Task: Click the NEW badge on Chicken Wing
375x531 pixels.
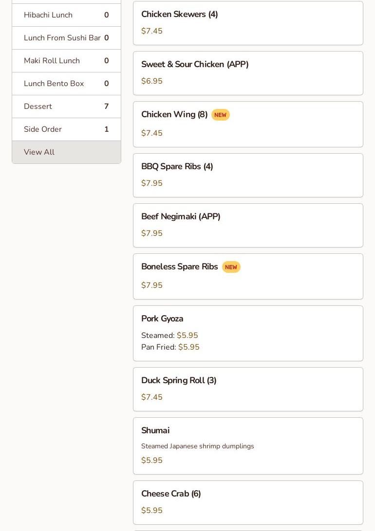Action: click(x=220, y=115)
